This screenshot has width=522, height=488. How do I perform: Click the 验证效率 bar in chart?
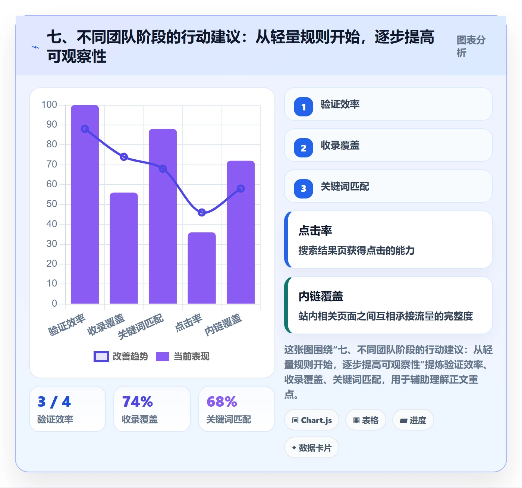[x=85, y=204]
